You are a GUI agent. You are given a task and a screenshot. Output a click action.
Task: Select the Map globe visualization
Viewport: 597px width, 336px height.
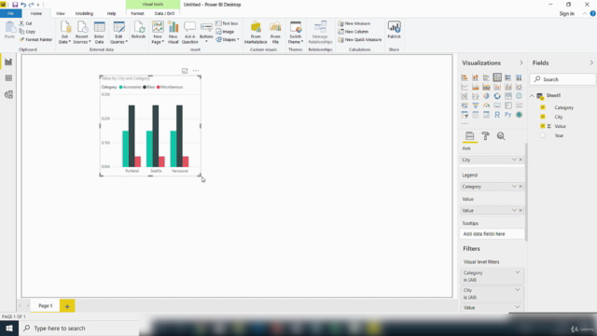[x=519, y=96]
